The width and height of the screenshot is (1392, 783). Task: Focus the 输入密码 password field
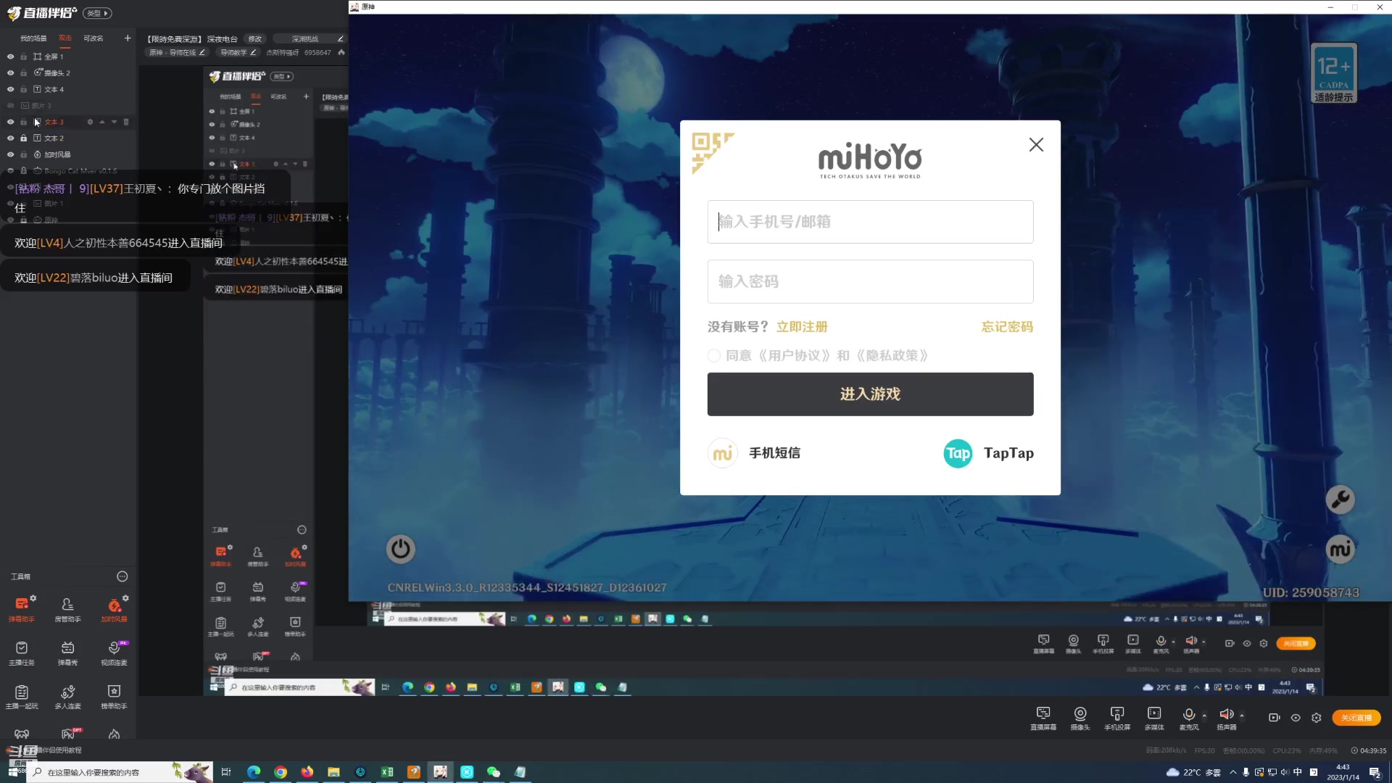(870, 281)
